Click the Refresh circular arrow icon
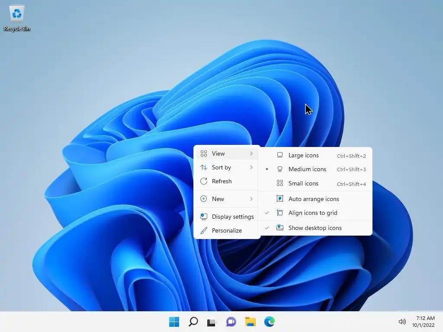Viewport: 443px width, 332px height. (x=204, y=181)
